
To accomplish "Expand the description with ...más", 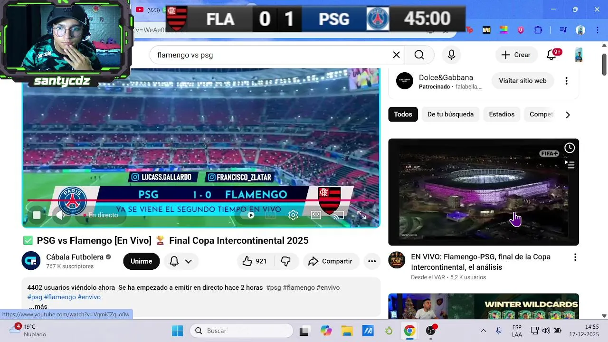I will [x=38, y=306].
